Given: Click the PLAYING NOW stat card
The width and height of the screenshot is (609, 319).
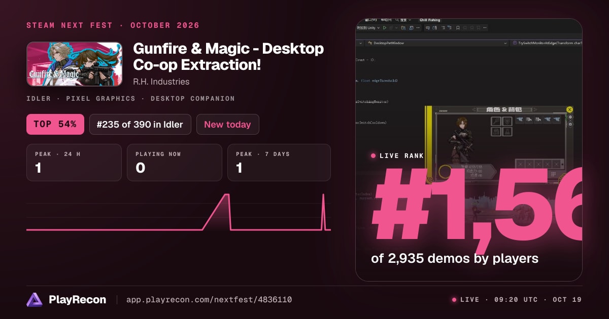Looking at the screenshot, I should pos(175,163).
